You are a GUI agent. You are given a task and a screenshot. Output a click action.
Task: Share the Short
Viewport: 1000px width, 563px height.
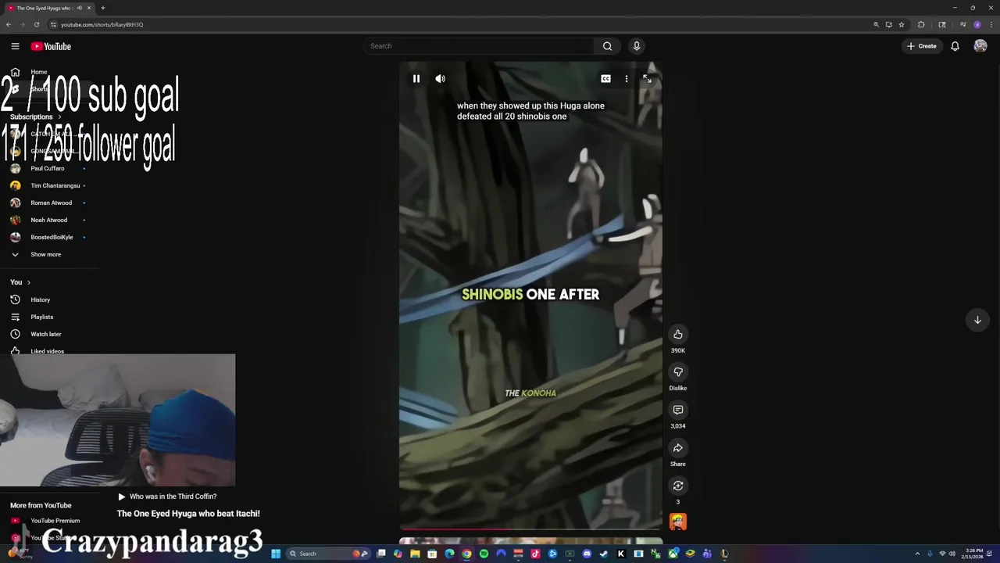point(678,448)
